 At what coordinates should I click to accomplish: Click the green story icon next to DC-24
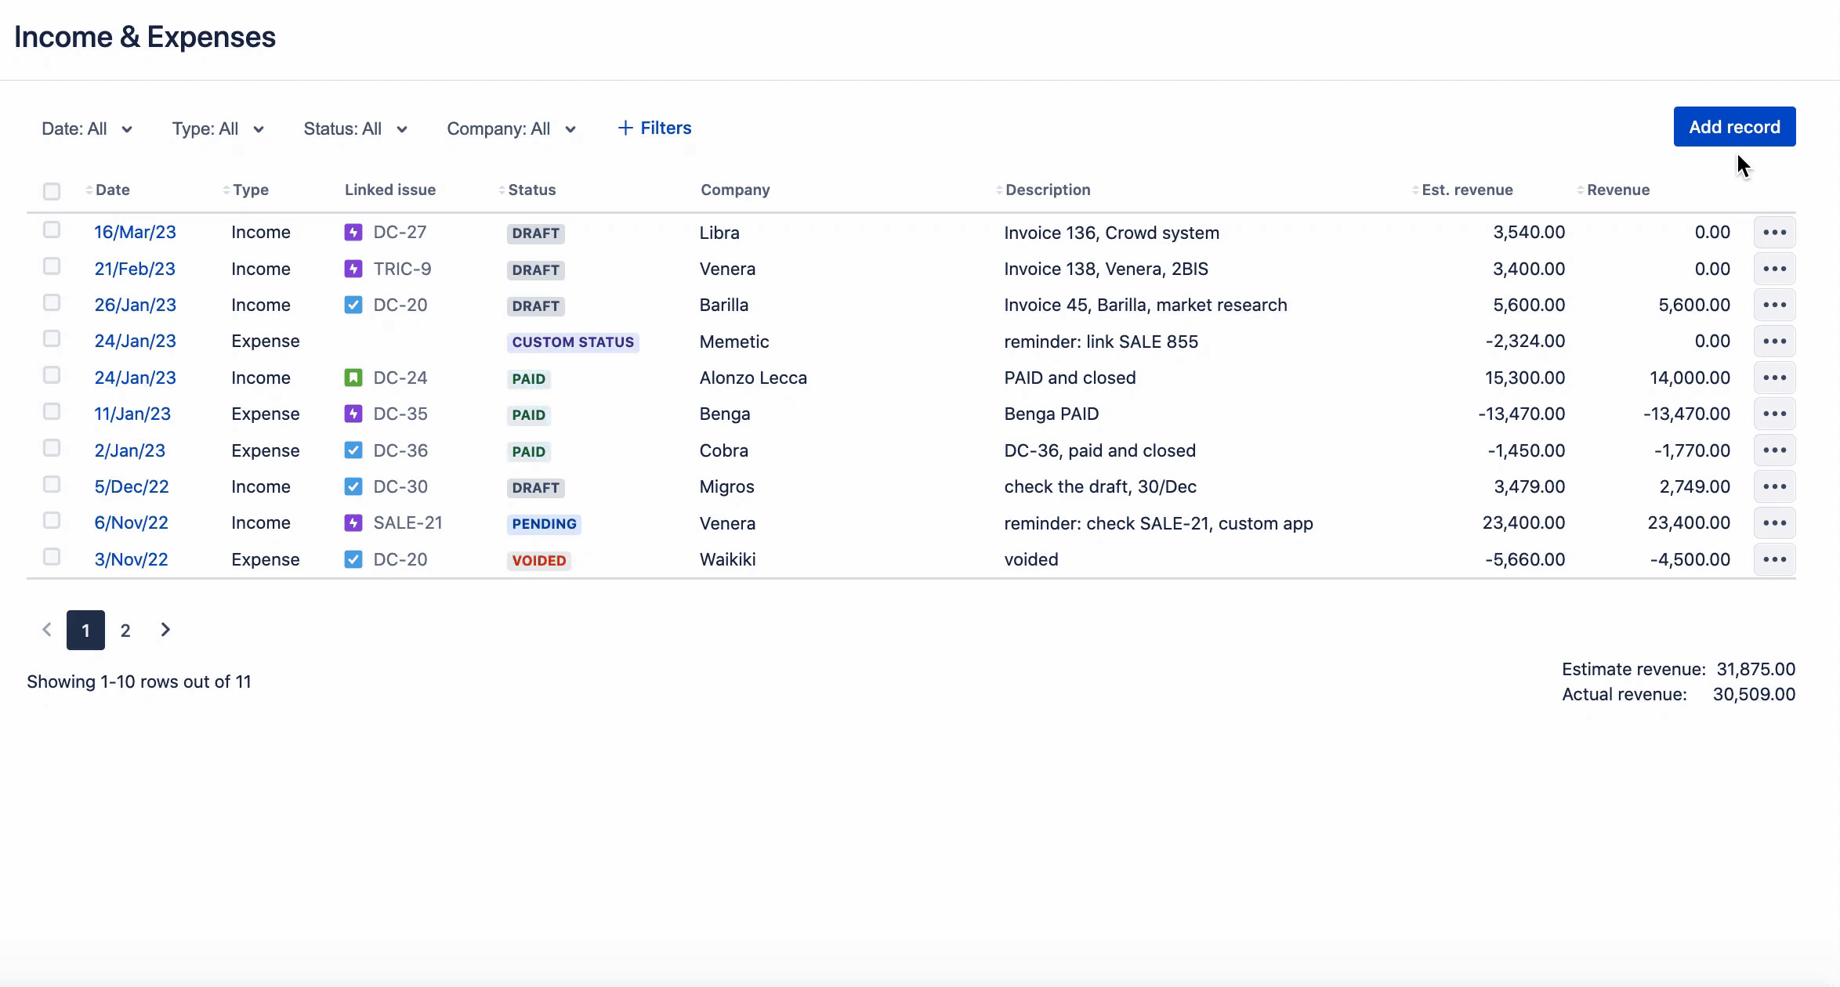[353, 377]
